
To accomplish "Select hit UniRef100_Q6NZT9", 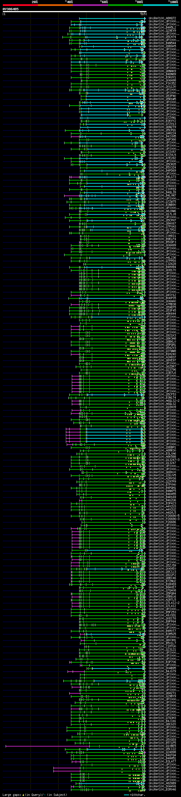I will [x=162, y=127].
